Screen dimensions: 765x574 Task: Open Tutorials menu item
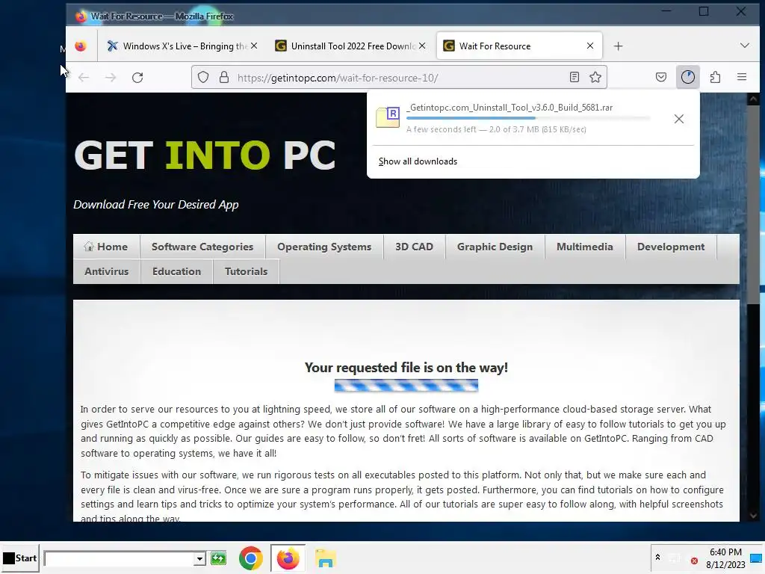tap(246, 271)
